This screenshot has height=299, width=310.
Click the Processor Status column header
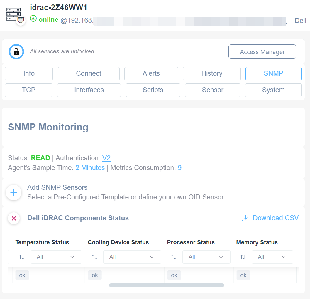[x=191, y=242]
